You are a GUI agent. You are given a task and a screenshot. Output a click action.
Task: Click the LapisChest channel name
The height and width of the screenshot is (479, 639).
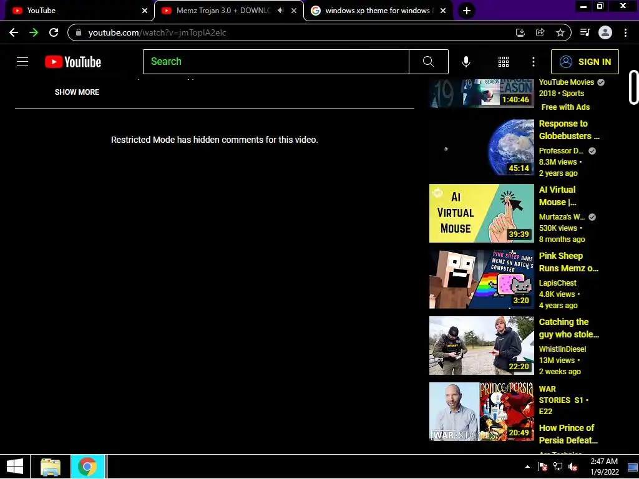point(557,283)
